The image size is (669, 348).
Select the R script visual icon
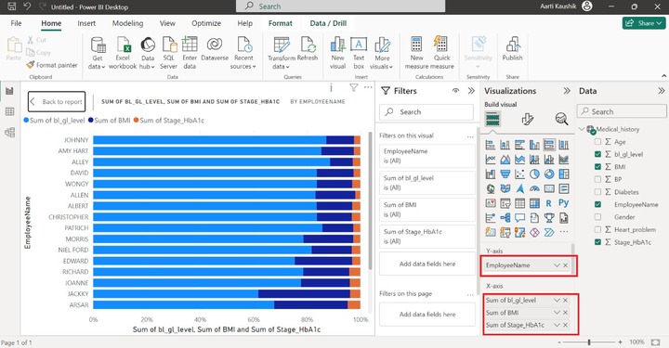[x=549, y=203]
